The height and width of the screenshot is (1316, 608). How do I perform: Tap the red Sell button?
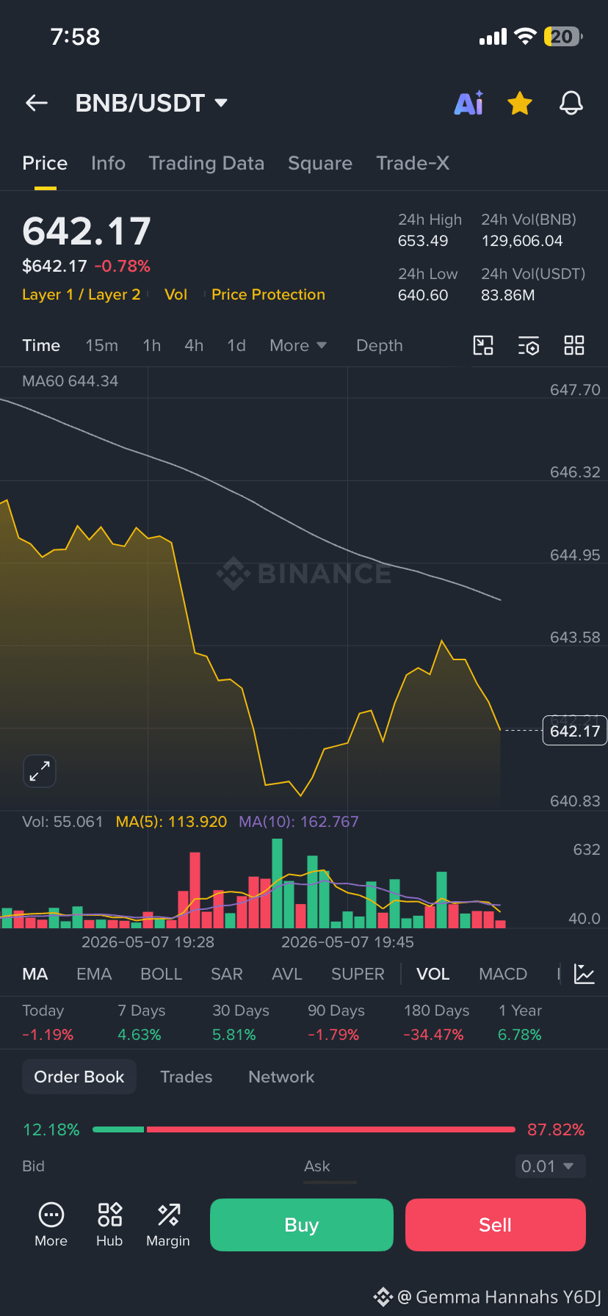(496, 1225)
